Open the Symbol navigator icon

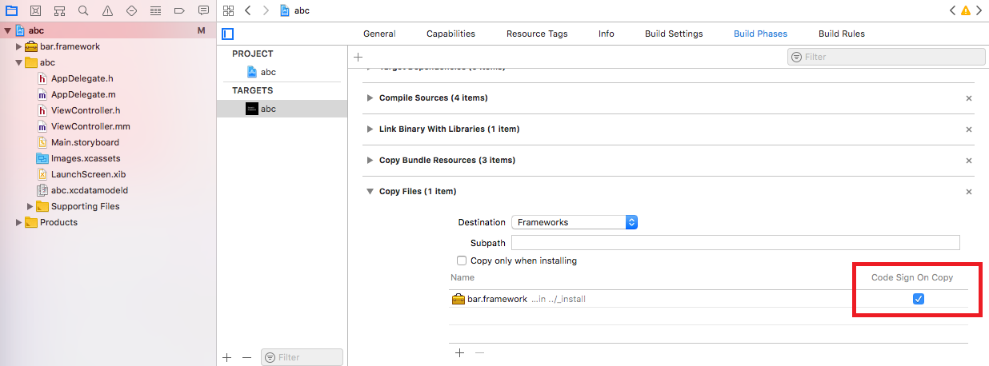[59, 10]
